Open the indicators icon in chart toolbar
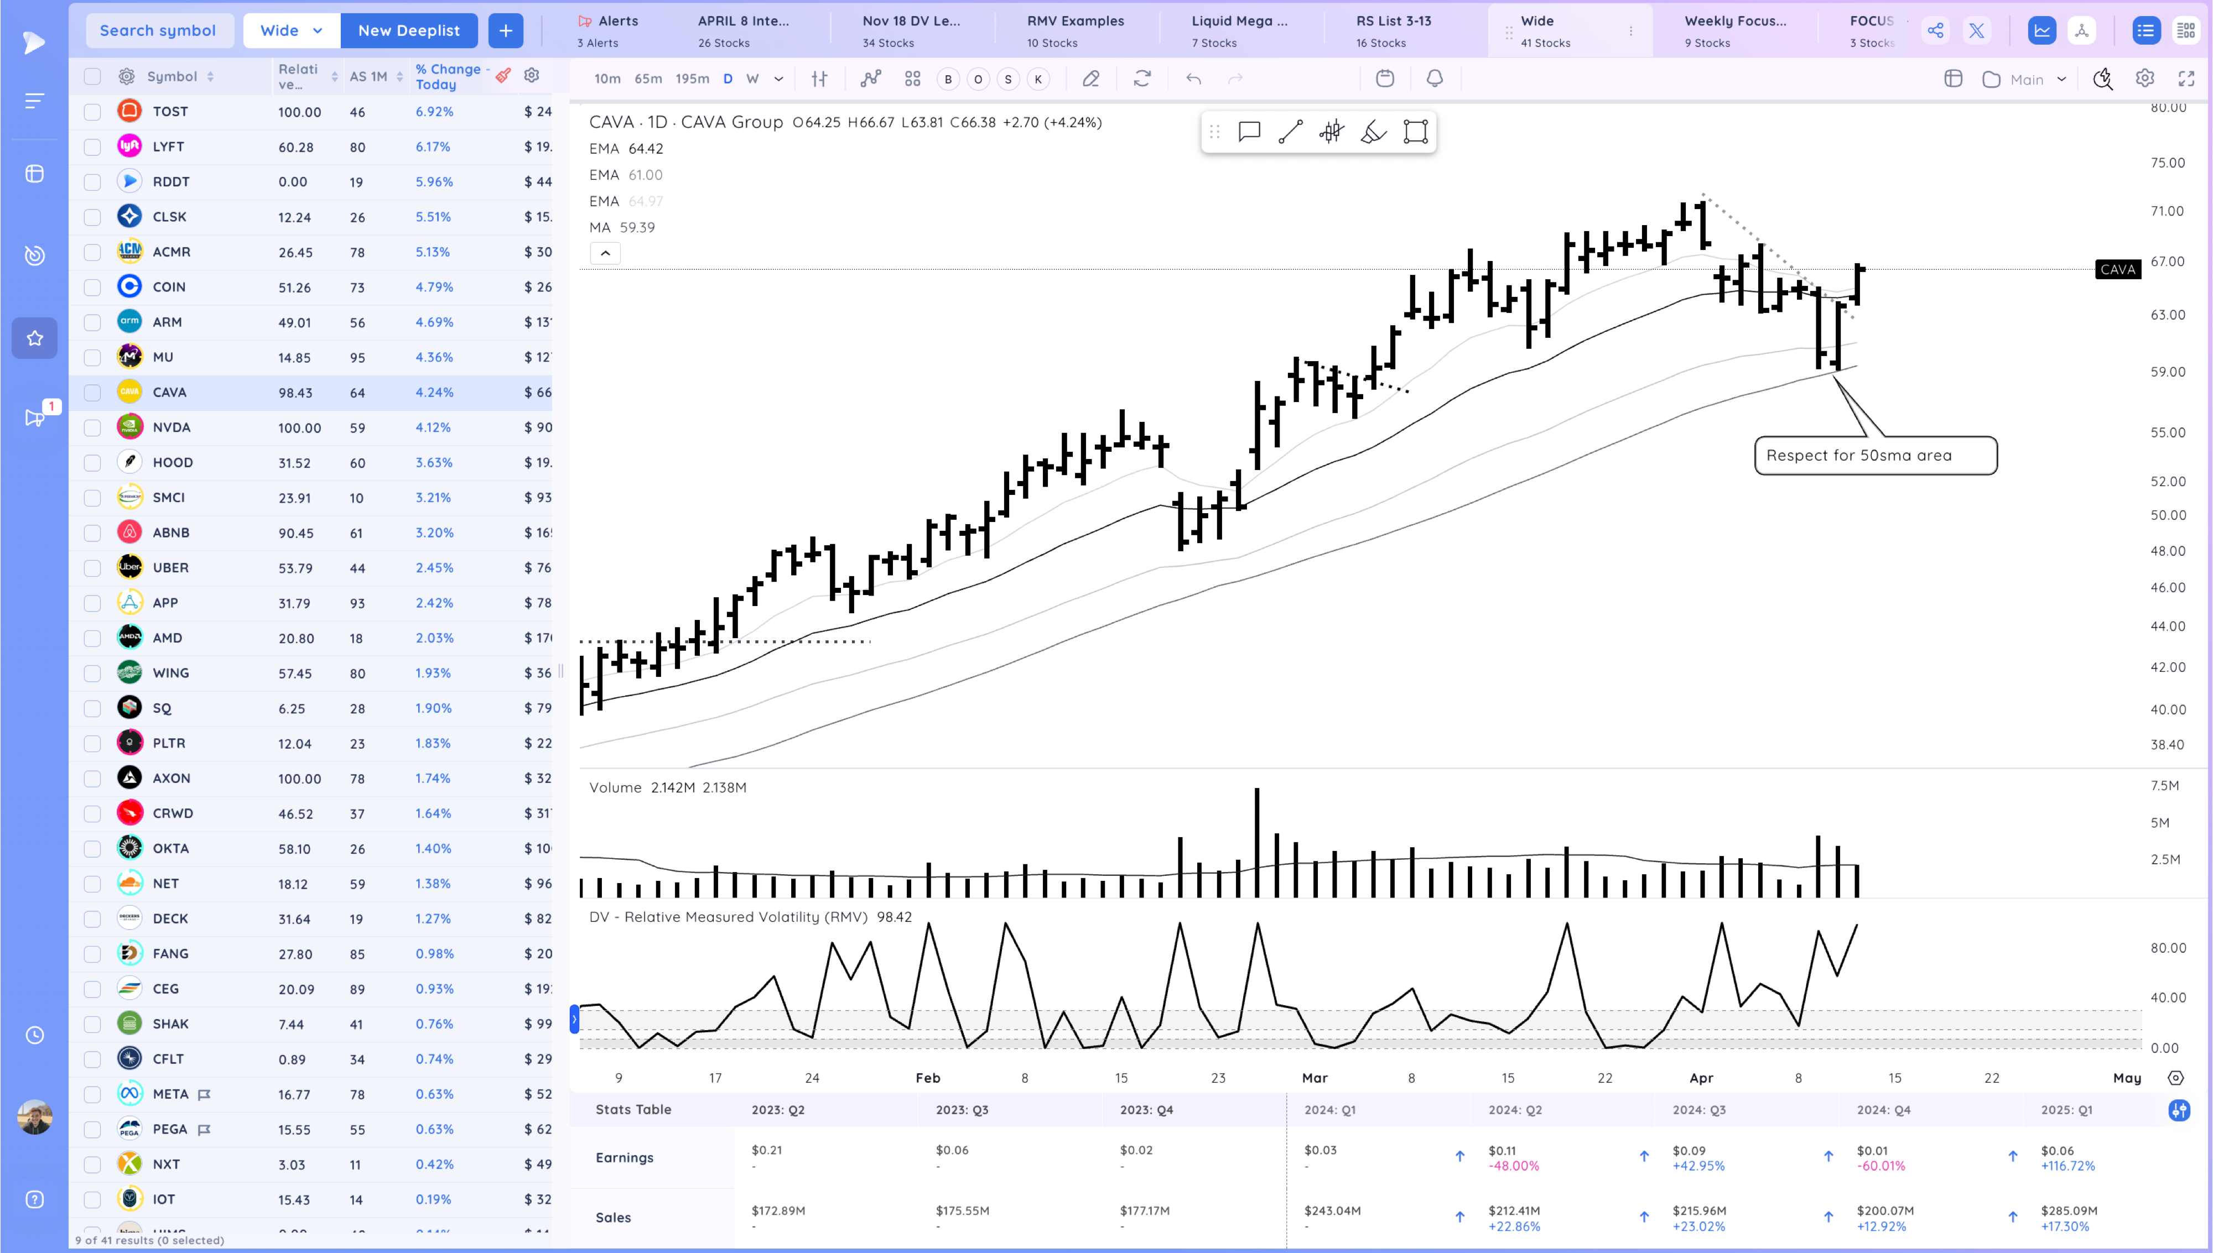 870,79
